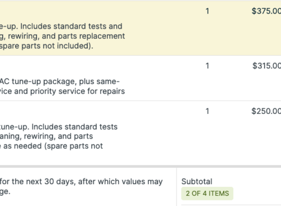This screenshot has height=206, width=281.
Task: Select quantity 1 in the $375.00 row
Action: [x=207, y=11]
